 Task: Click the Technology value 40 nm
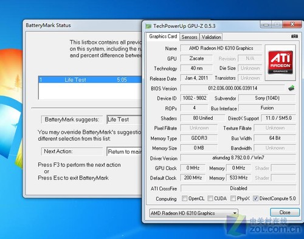tap(196, 68)
